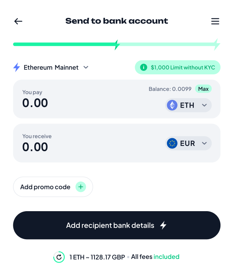
Task: Click the Ethereum coin logo
Action: pyautogui.click(x=172, y=105)
